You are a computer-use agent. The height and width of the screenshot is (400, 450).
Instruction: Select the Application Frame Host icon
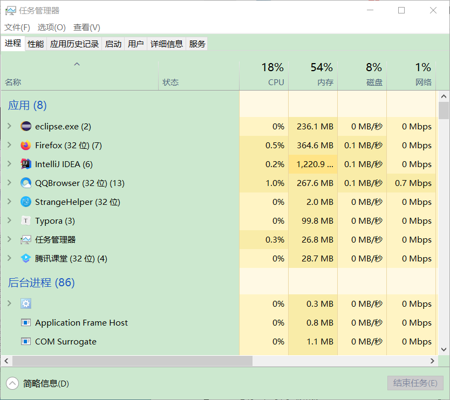coord(26,322)
